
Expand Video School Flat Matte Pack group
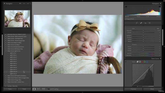6,38
